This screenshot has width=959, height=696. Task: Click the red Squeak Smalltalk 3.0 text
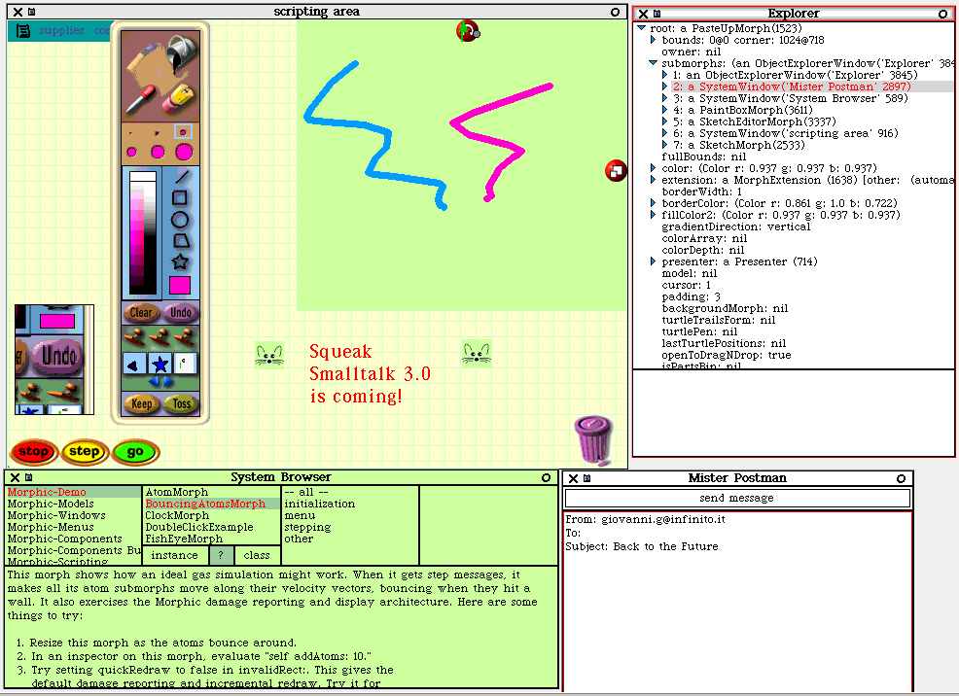click(370, 373)
